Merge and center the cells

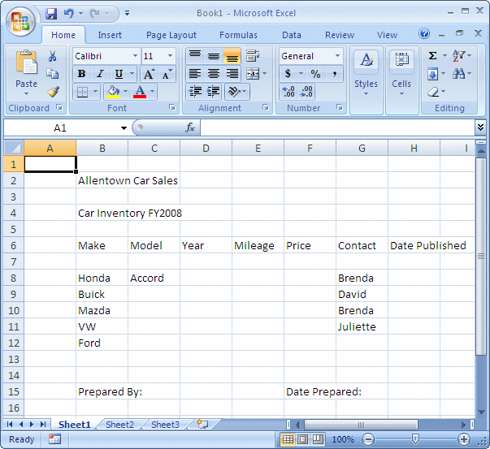point(253,74)
